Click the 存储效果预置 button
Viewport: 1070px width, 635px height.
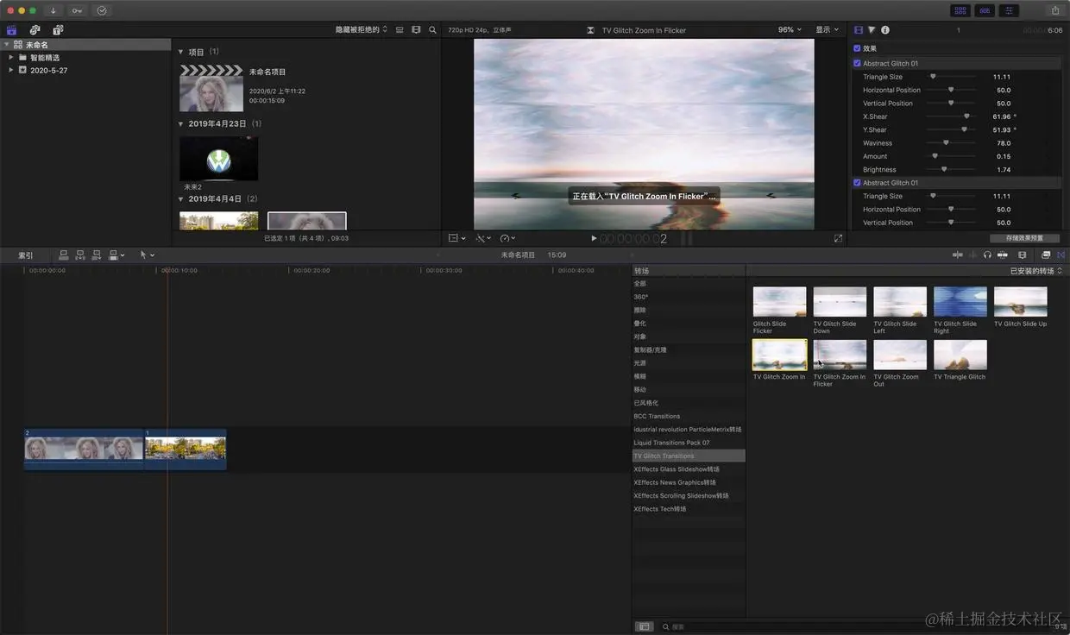point(1024,238)
